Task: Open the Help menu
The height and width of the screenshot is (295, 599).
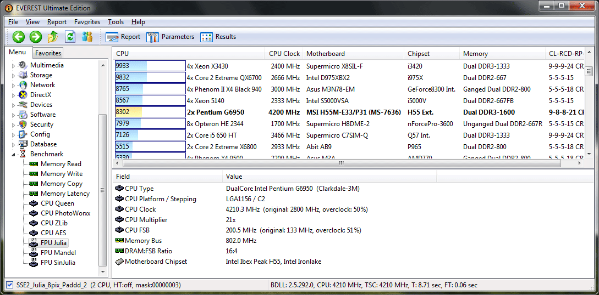Action: click(x=138, y=22)
